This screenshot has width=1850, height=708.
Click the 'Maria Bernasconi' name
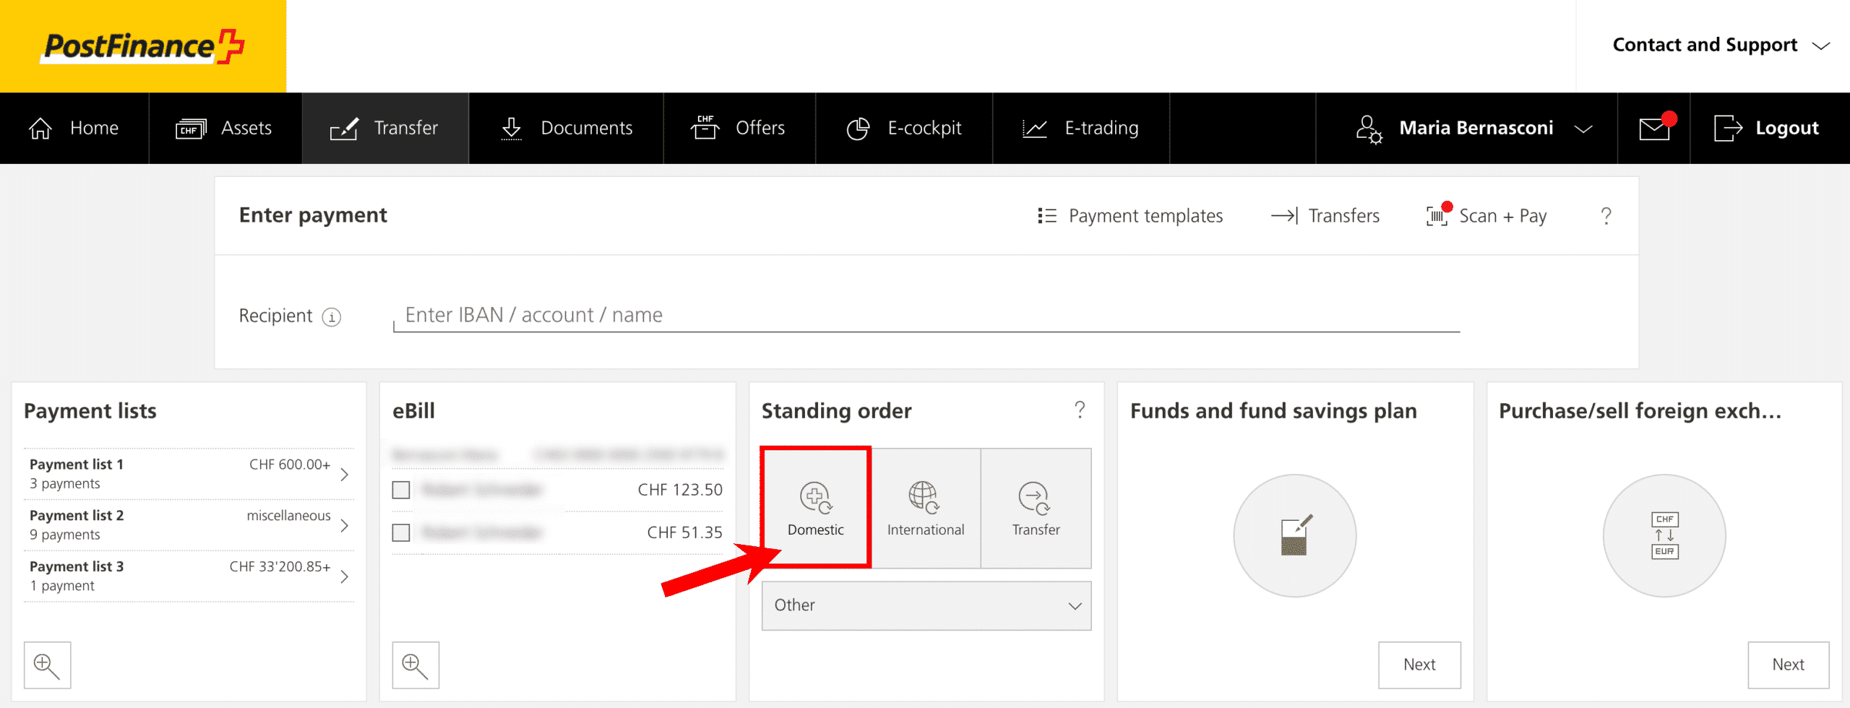(x=1476, y=128)
